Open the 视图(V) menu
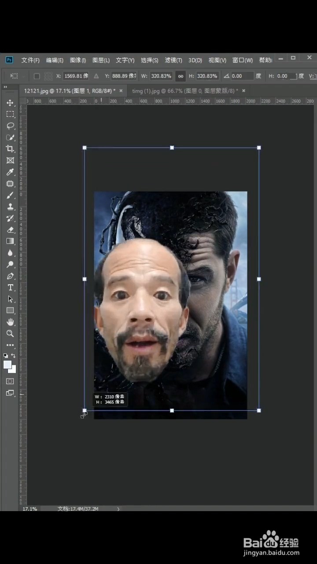 coord(217,60)
